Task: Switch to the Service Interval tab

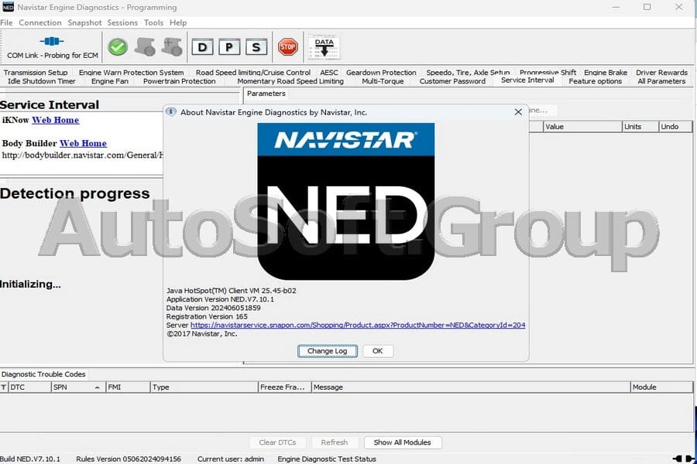Action: click(x=527, y=79)
